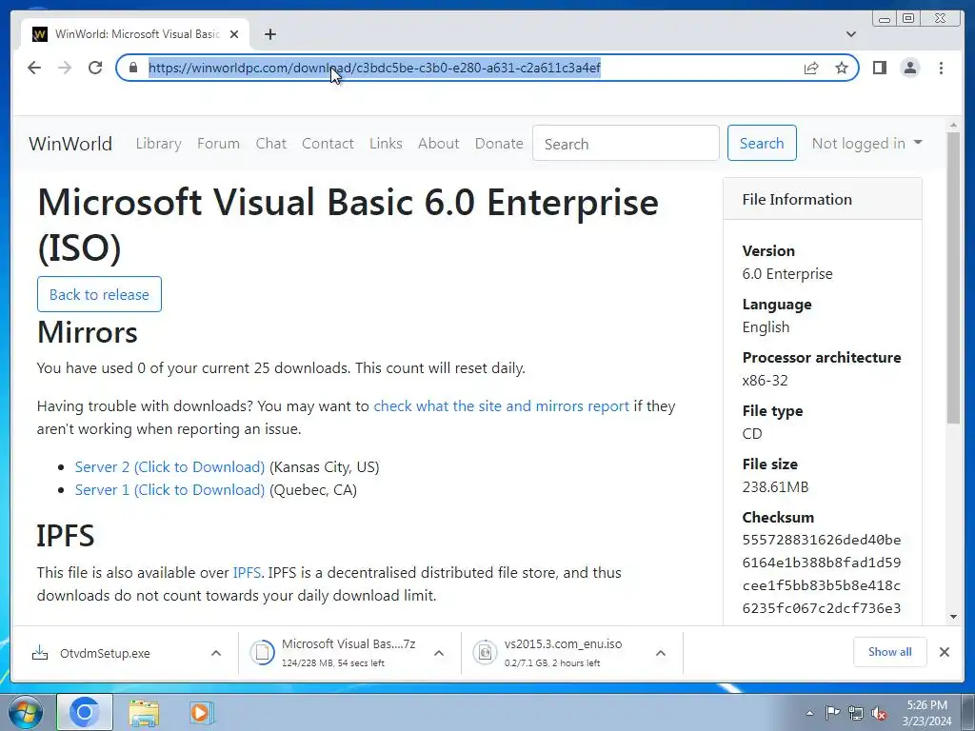Viewport: 975px width, 731px height.
Task: Open Windows Explorer from taskbar
Action: pyautogui.click(x=144, y=713)
